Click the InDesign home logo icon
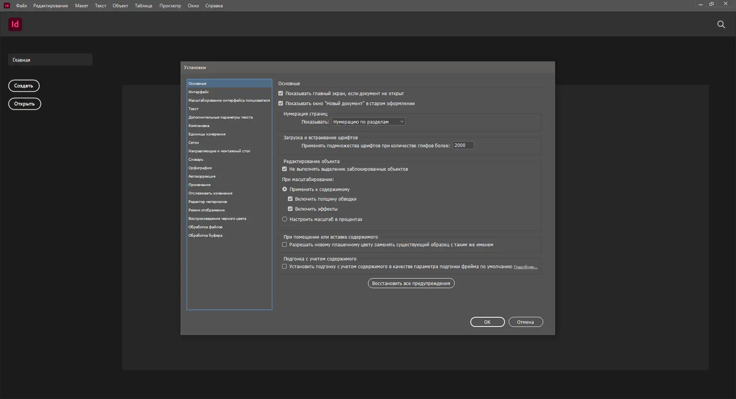736x399 pixels. pyautogui.click(x=15, y=24)
